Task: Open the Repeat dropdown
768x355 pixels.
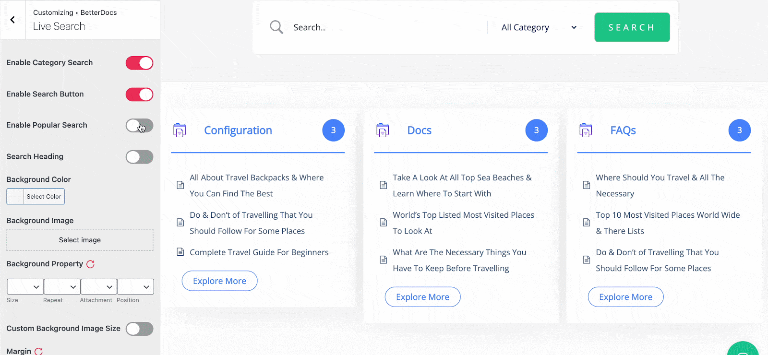Action: 62,286
